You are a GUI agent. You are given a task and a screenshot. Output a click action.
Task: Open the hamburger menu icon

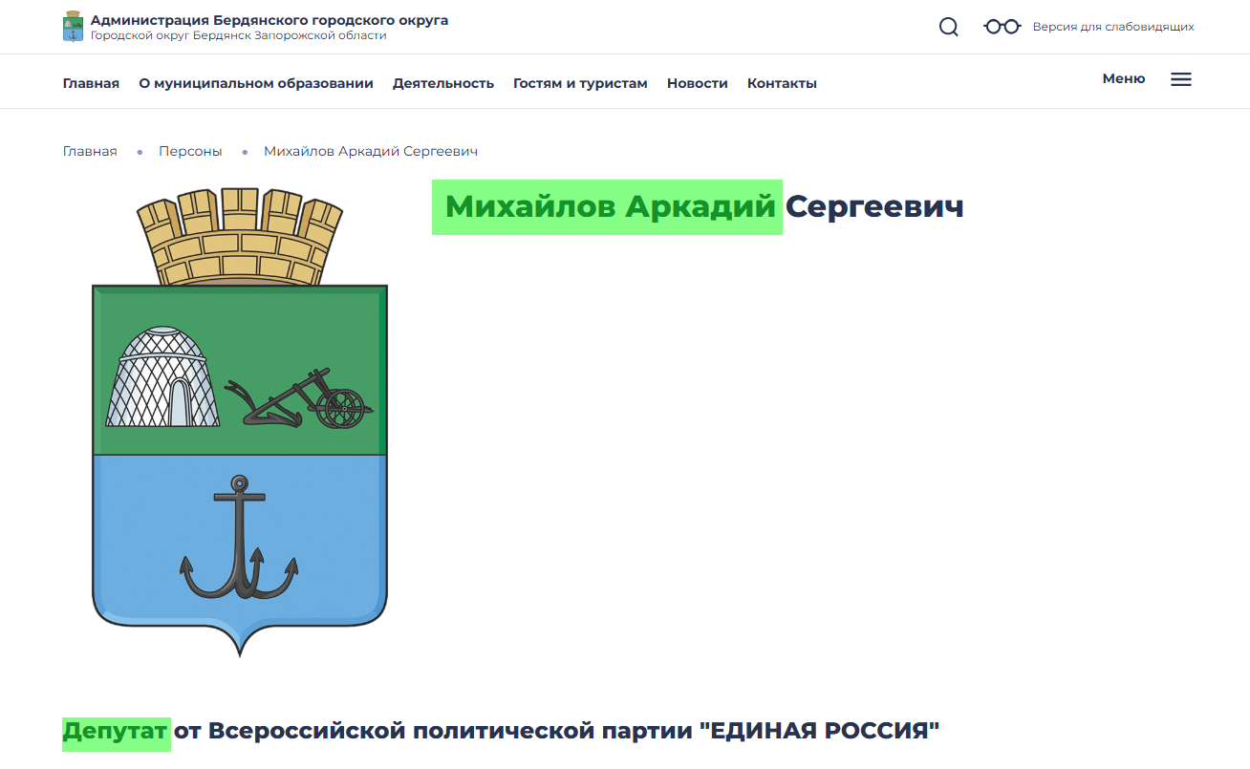(1181, 79)
